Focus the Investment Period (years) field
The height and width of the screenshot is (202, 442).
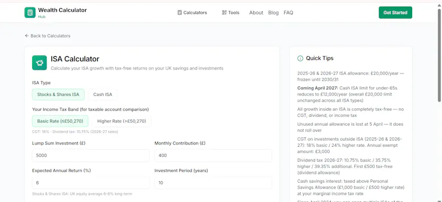213,183
